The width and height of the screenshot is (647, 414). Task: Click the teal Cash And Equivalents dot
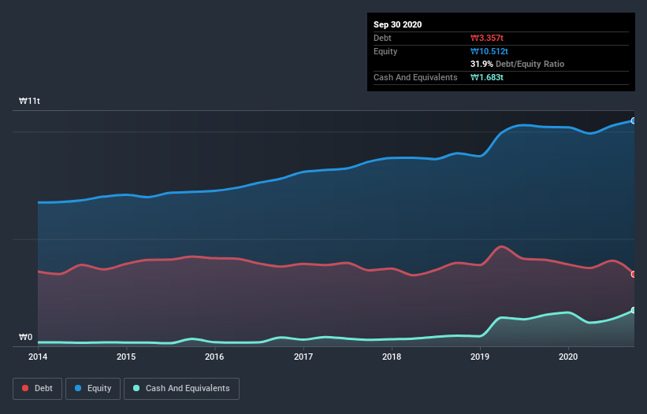(x=136, y=388)
